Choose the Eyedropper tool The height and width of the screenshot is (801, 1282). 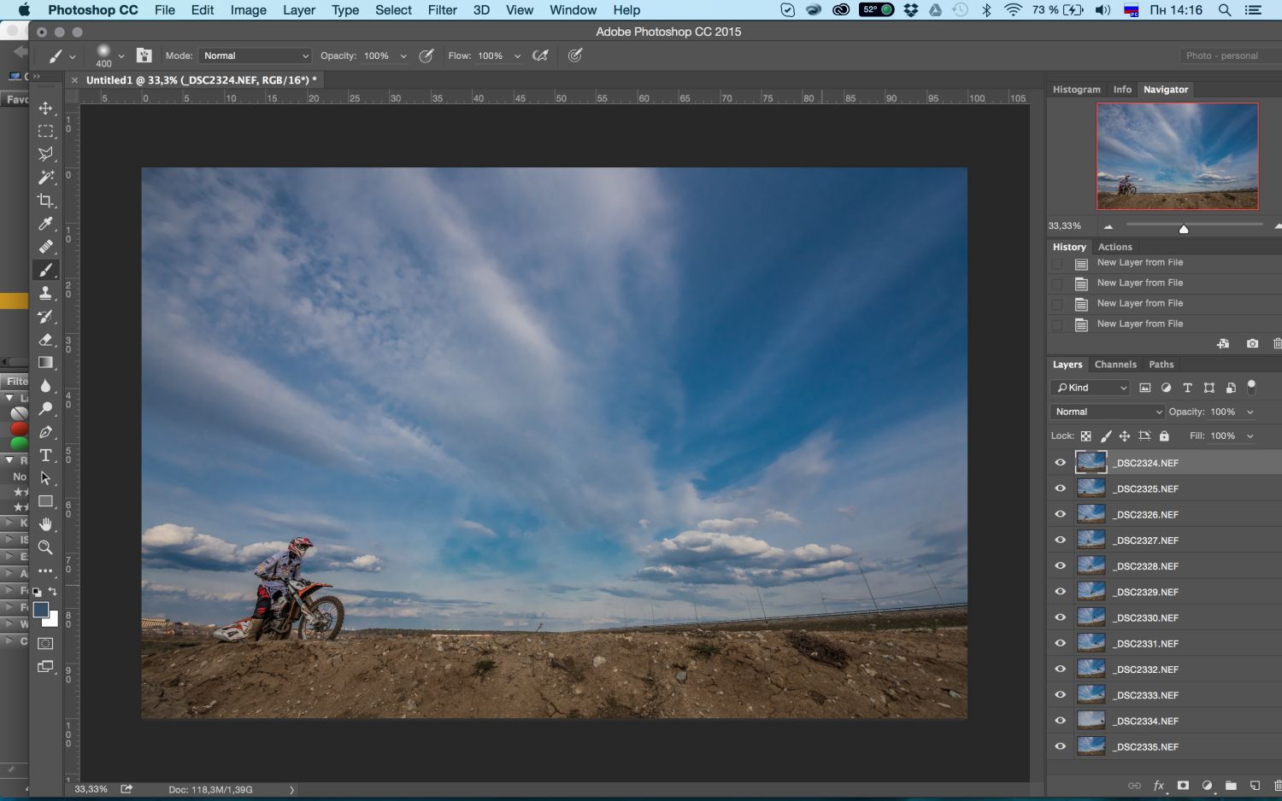(45, 224)
